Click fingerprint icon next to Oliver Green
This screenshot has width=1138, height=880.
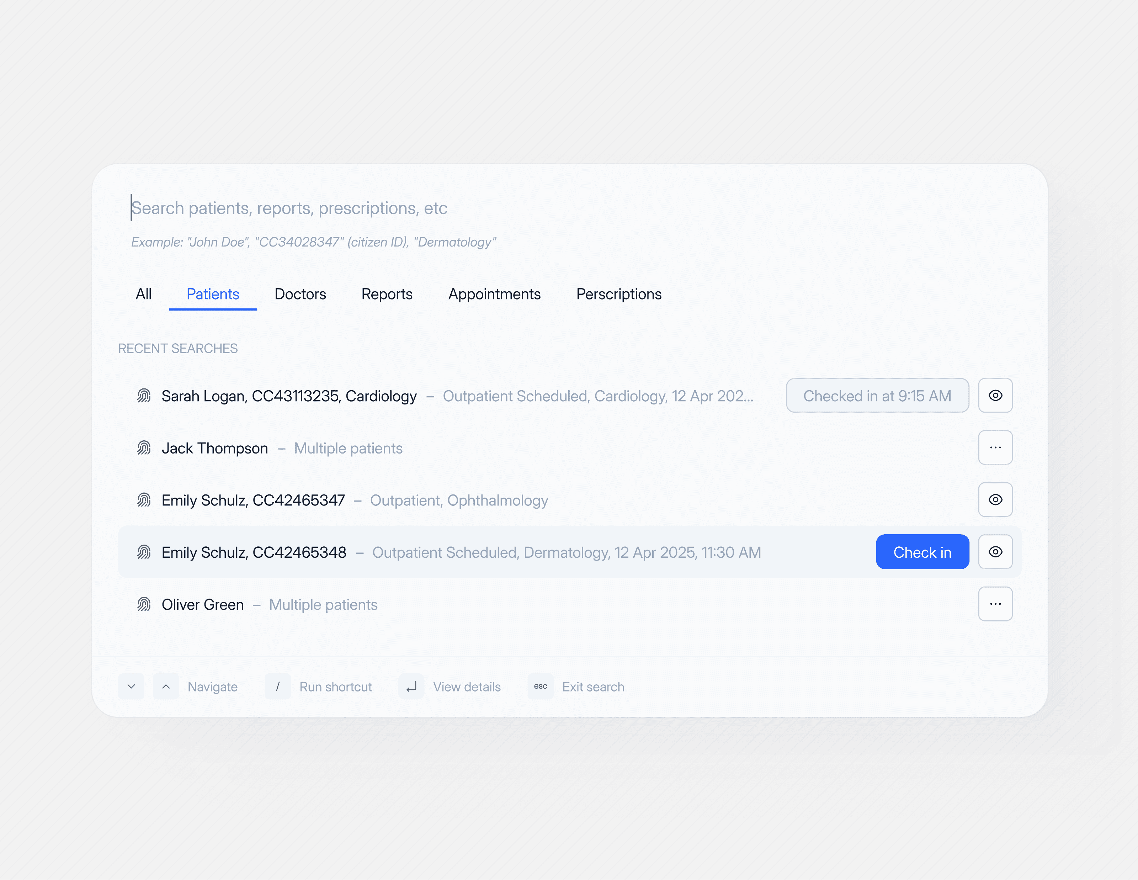tap(144, 604)
